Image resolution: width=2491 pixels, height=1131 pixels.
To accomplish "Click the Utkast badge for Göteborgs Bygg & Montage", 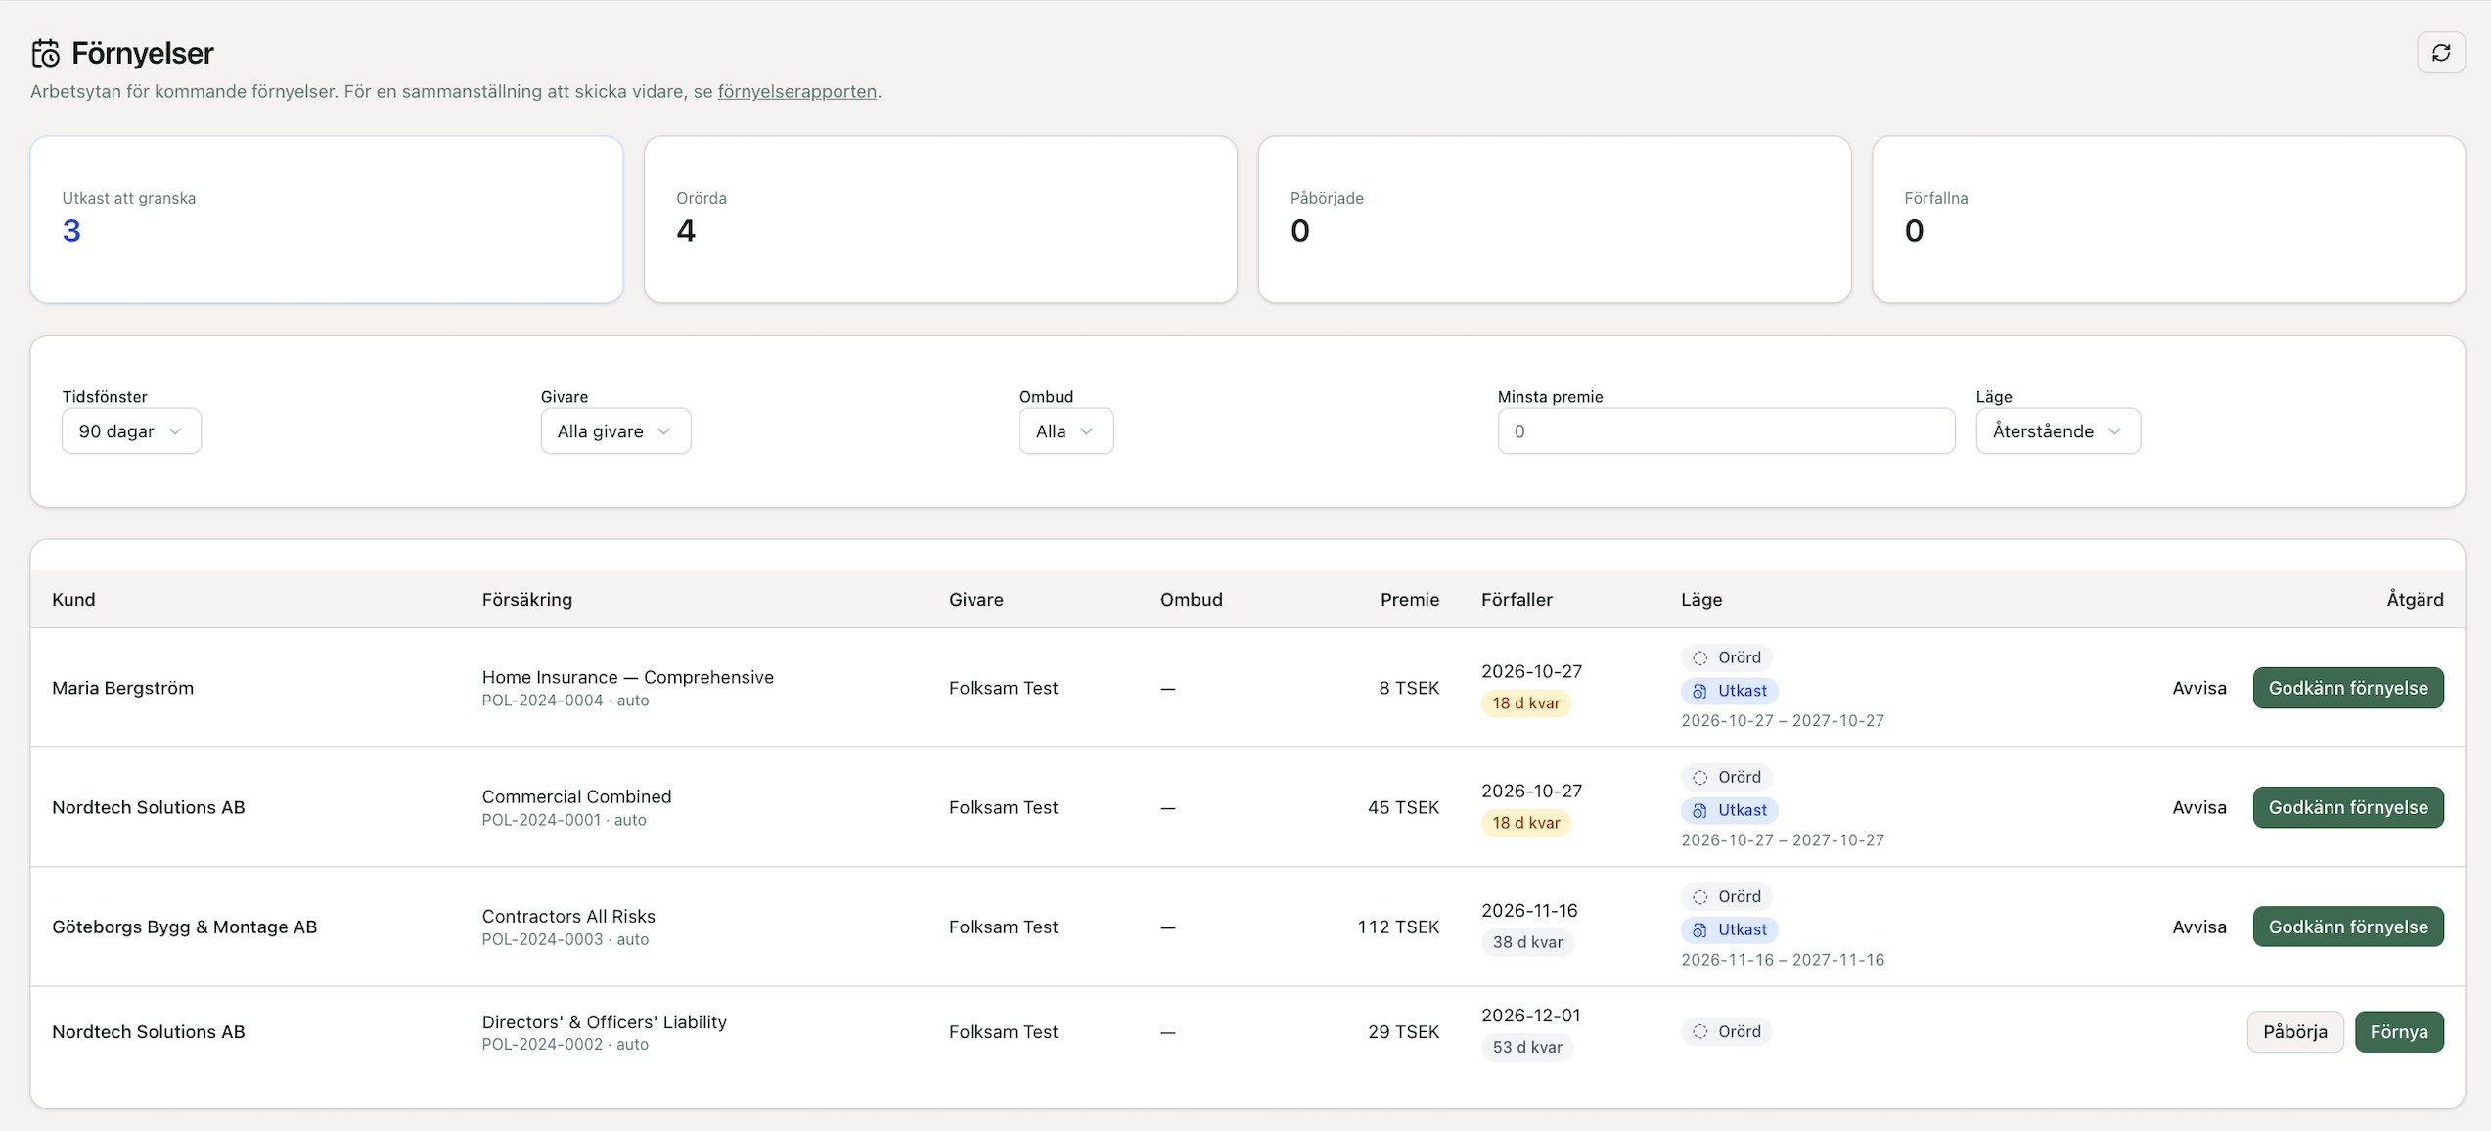I will 1729,929.
